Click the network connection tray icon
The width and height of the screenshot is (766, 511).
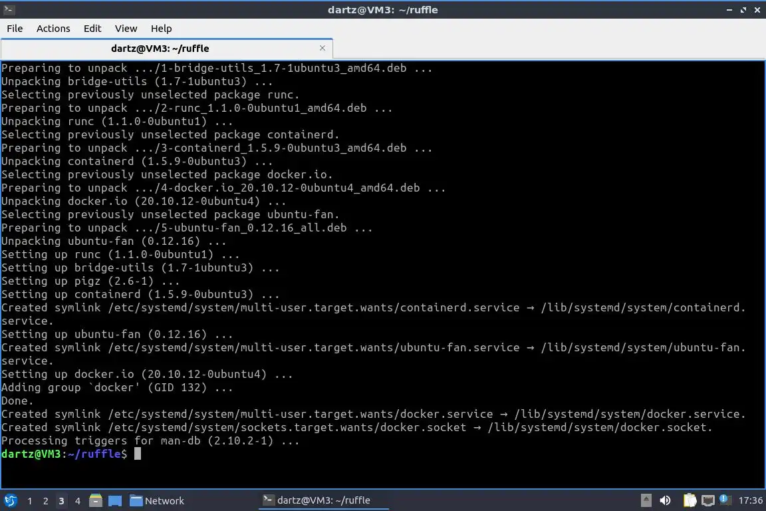708,500
